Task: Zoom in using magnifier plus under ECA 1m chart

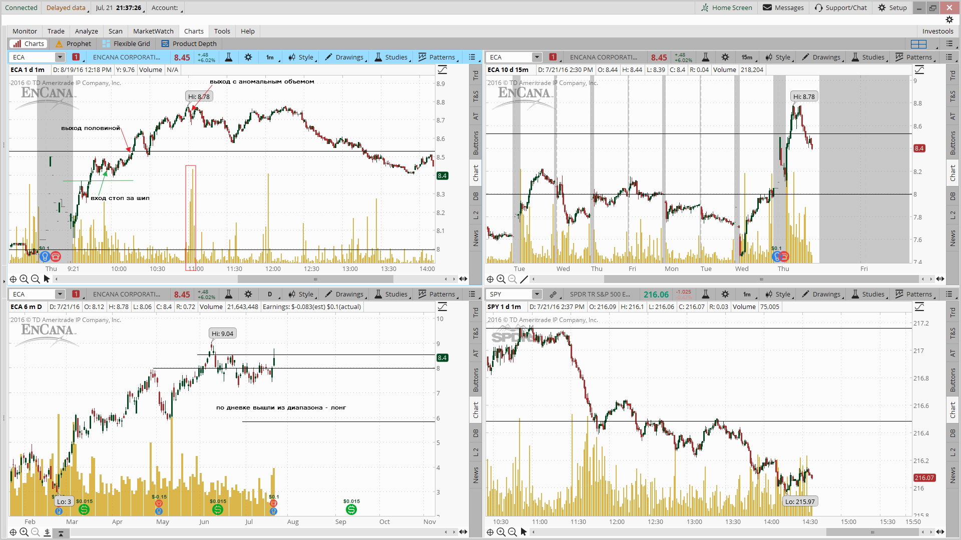Action: tap(24, 279)
